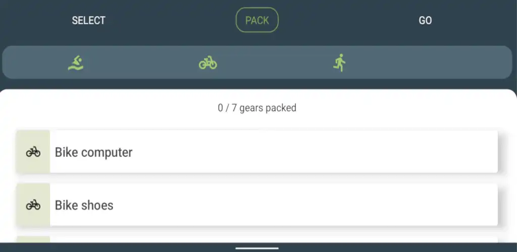Tap the partially visible third gear card
This screenshot has height=252, width=517.
pos(273,239)
